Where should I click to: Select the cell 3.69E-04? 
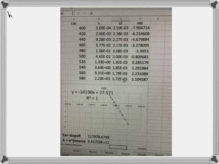(x=103, y=28)
